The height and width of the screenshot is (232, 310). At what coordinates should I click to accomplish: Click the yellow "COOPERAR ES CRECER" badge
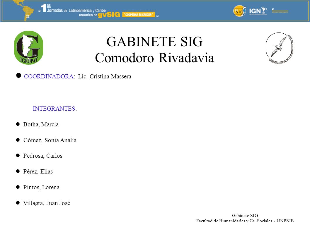tap(139, 14)
